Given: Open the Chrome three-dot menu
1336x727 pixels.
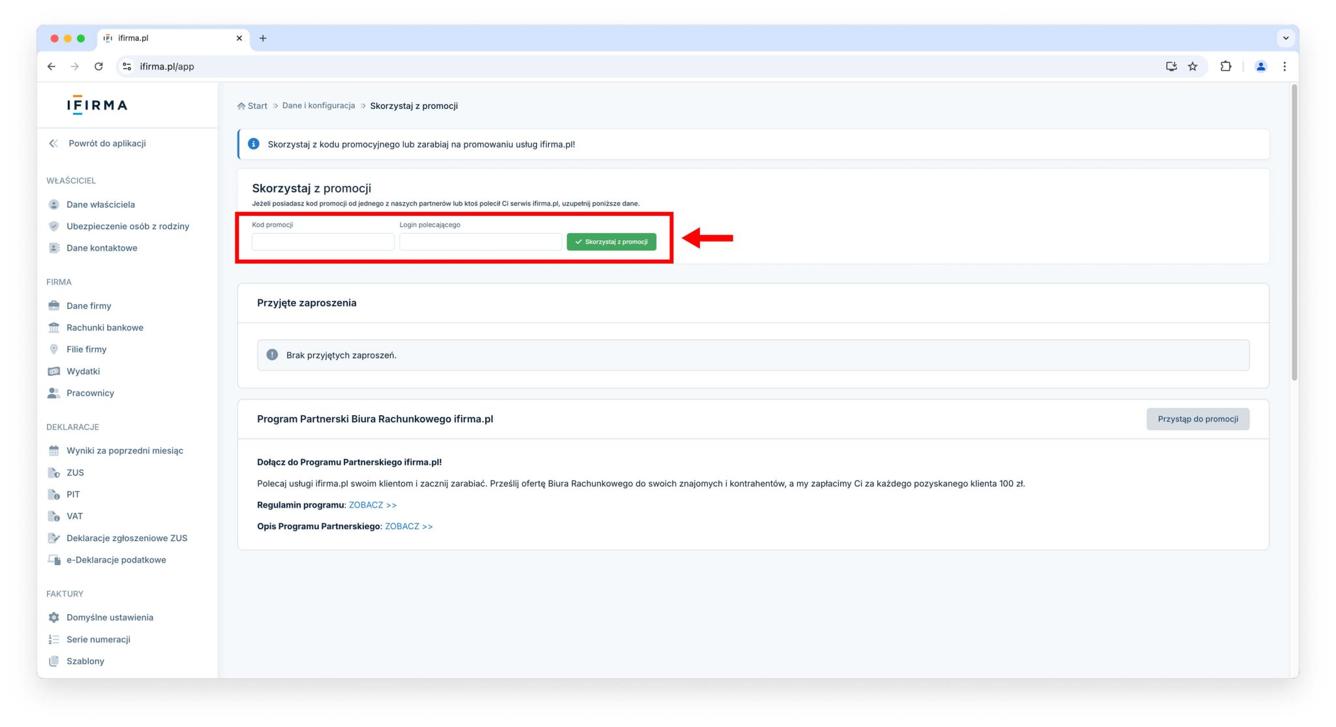Looking at the screenshot, I should [x=1284, y=66].
